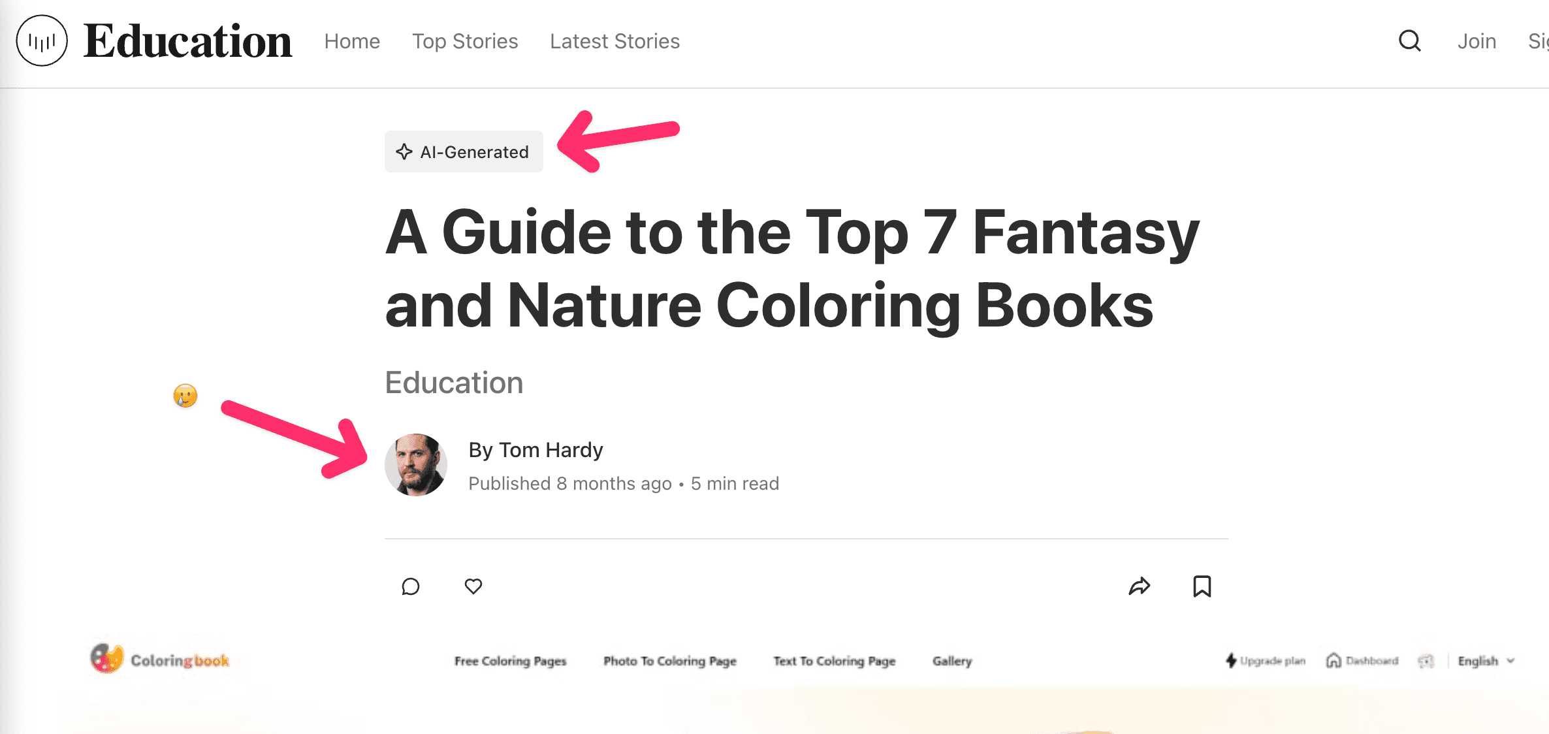Navigate to Home

tap(352, 41)
